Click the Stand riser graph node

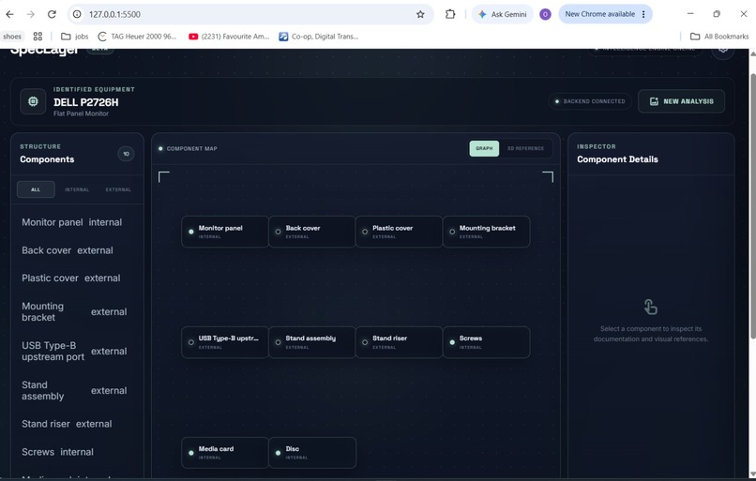(x=399, y=342)
